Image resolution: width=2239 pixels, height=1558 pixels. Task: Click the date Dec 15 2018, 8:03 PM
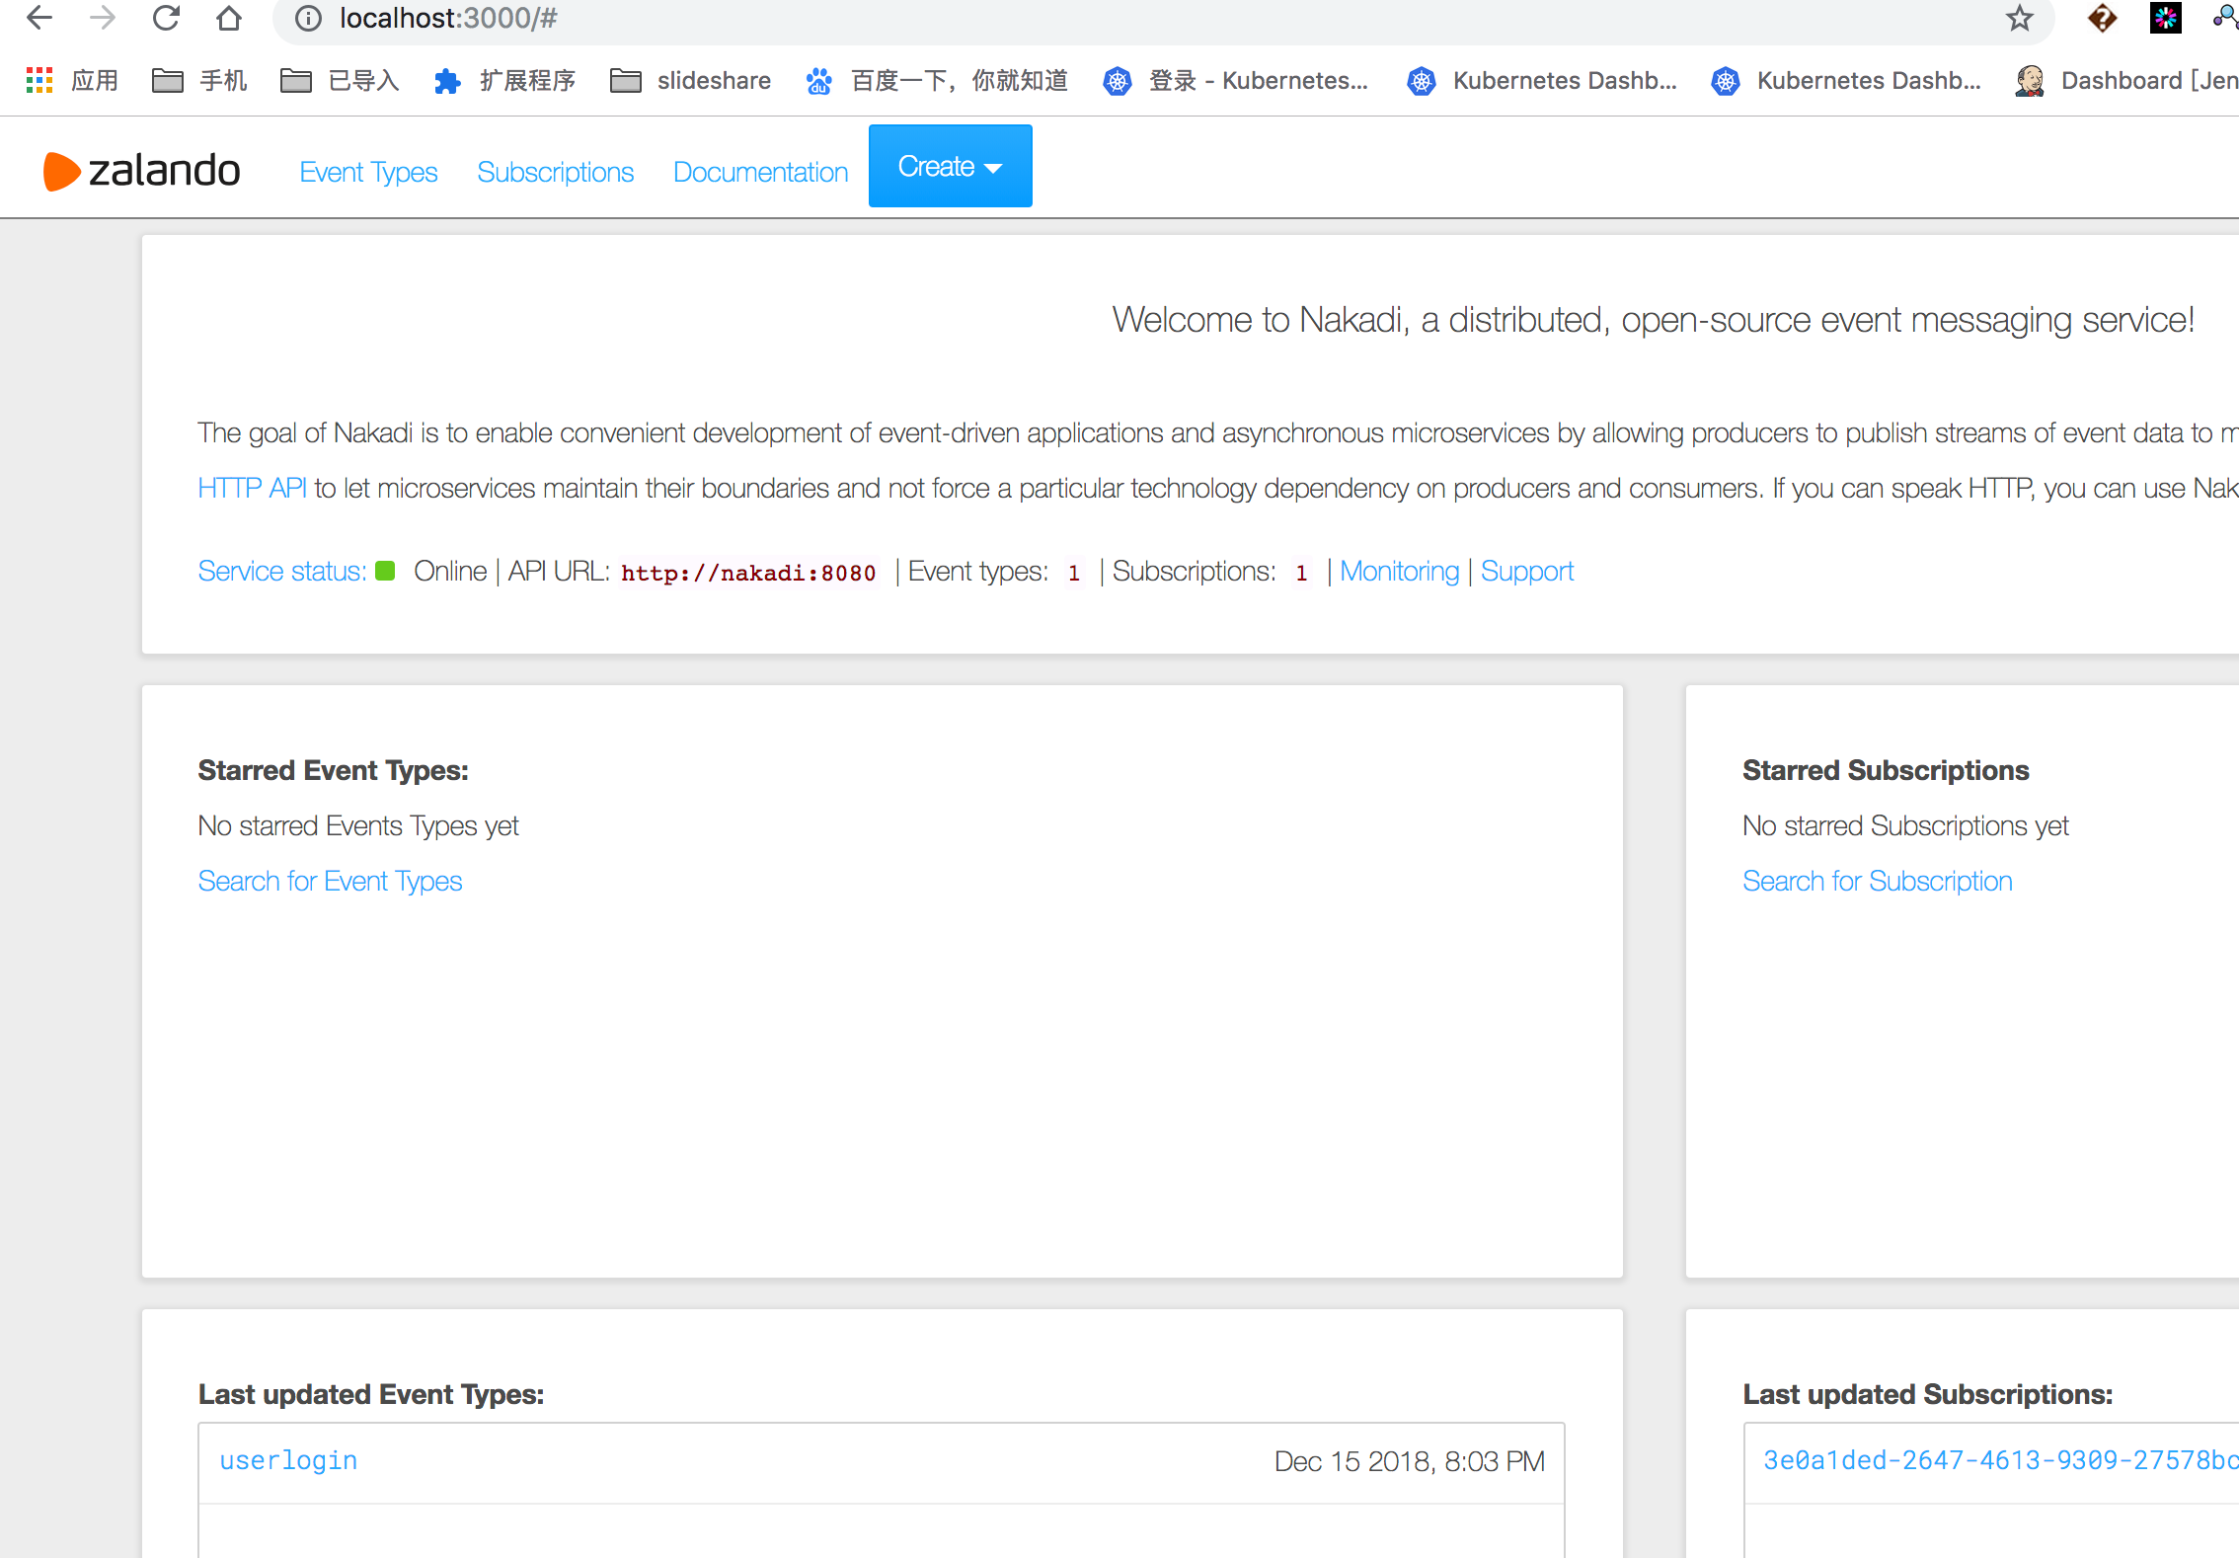click(x=1410, y=1461)
